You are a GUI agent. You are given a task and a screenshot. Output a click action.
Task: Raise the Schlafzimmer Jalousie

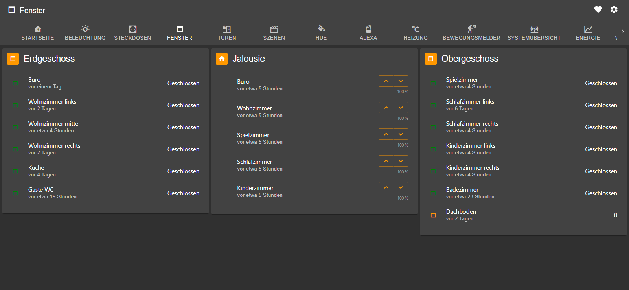[386, 161]
